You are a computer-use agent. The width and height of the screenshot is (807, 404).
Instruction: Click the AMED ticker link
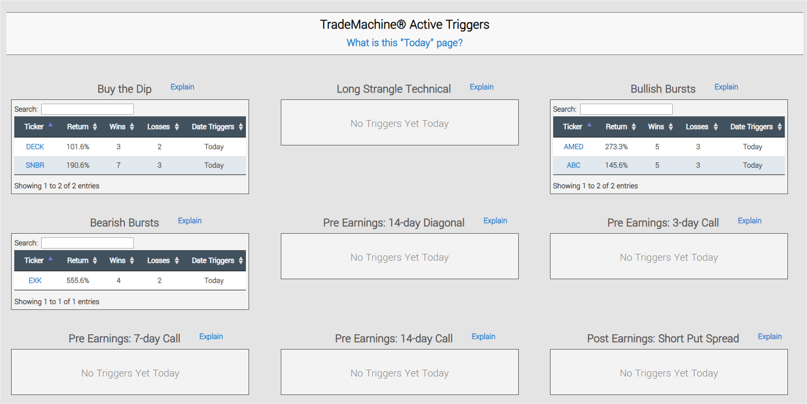click(574, 147)
